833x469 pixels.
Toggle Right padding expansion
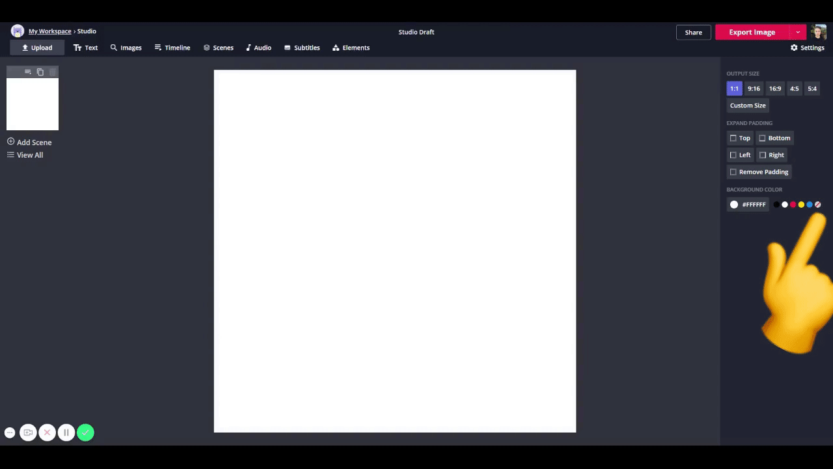(772, 155)
